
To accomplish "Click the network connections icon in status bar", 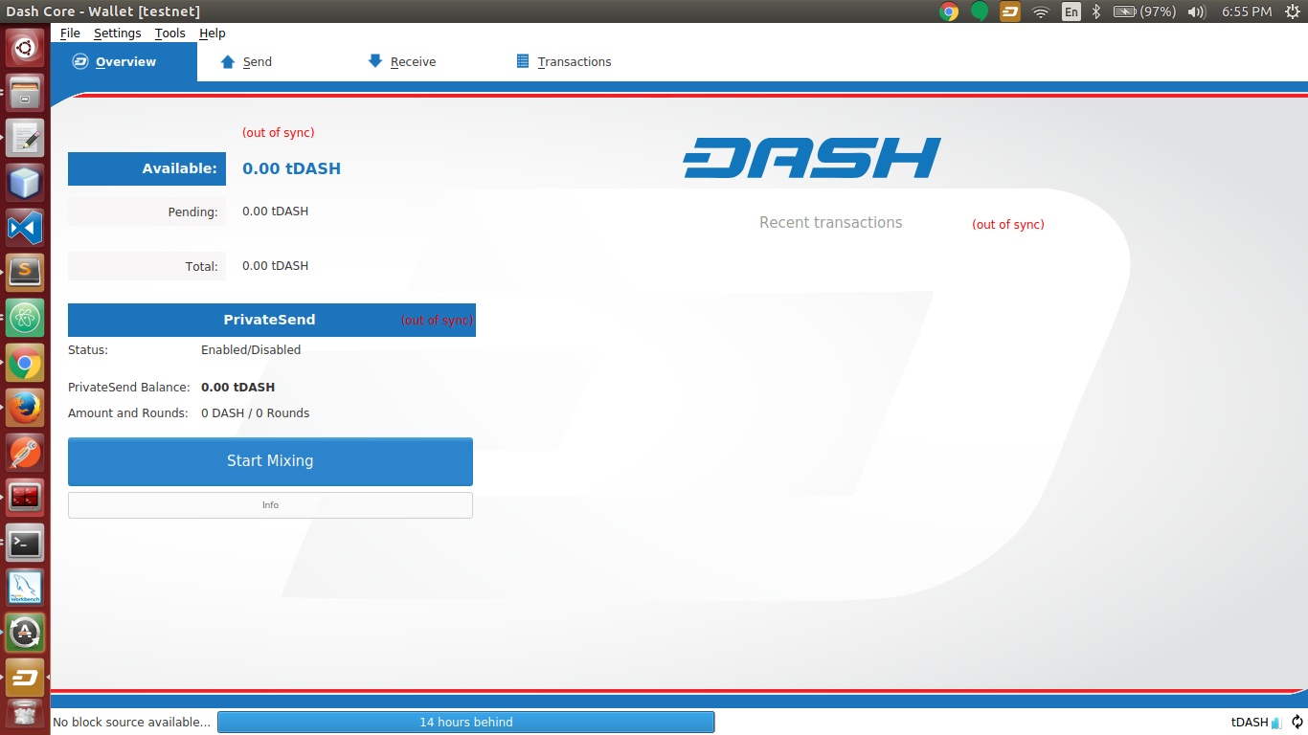I will point(1276,723).
